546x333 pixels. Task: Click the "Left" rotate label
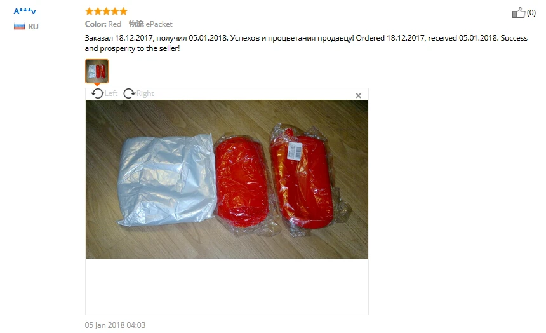111,93
